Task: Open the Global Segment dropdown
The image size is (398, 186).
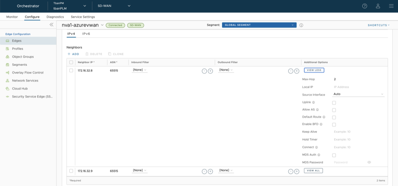Action: pos(259,25)
